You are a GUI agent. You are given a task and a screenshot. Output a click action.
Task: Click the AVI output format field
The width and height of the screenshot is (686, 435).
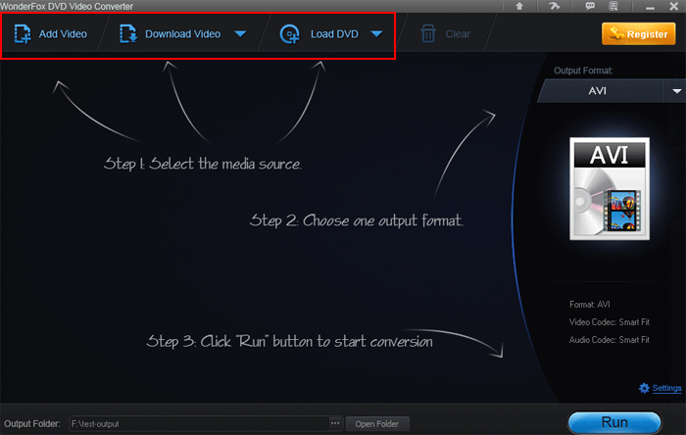[600, 91]
